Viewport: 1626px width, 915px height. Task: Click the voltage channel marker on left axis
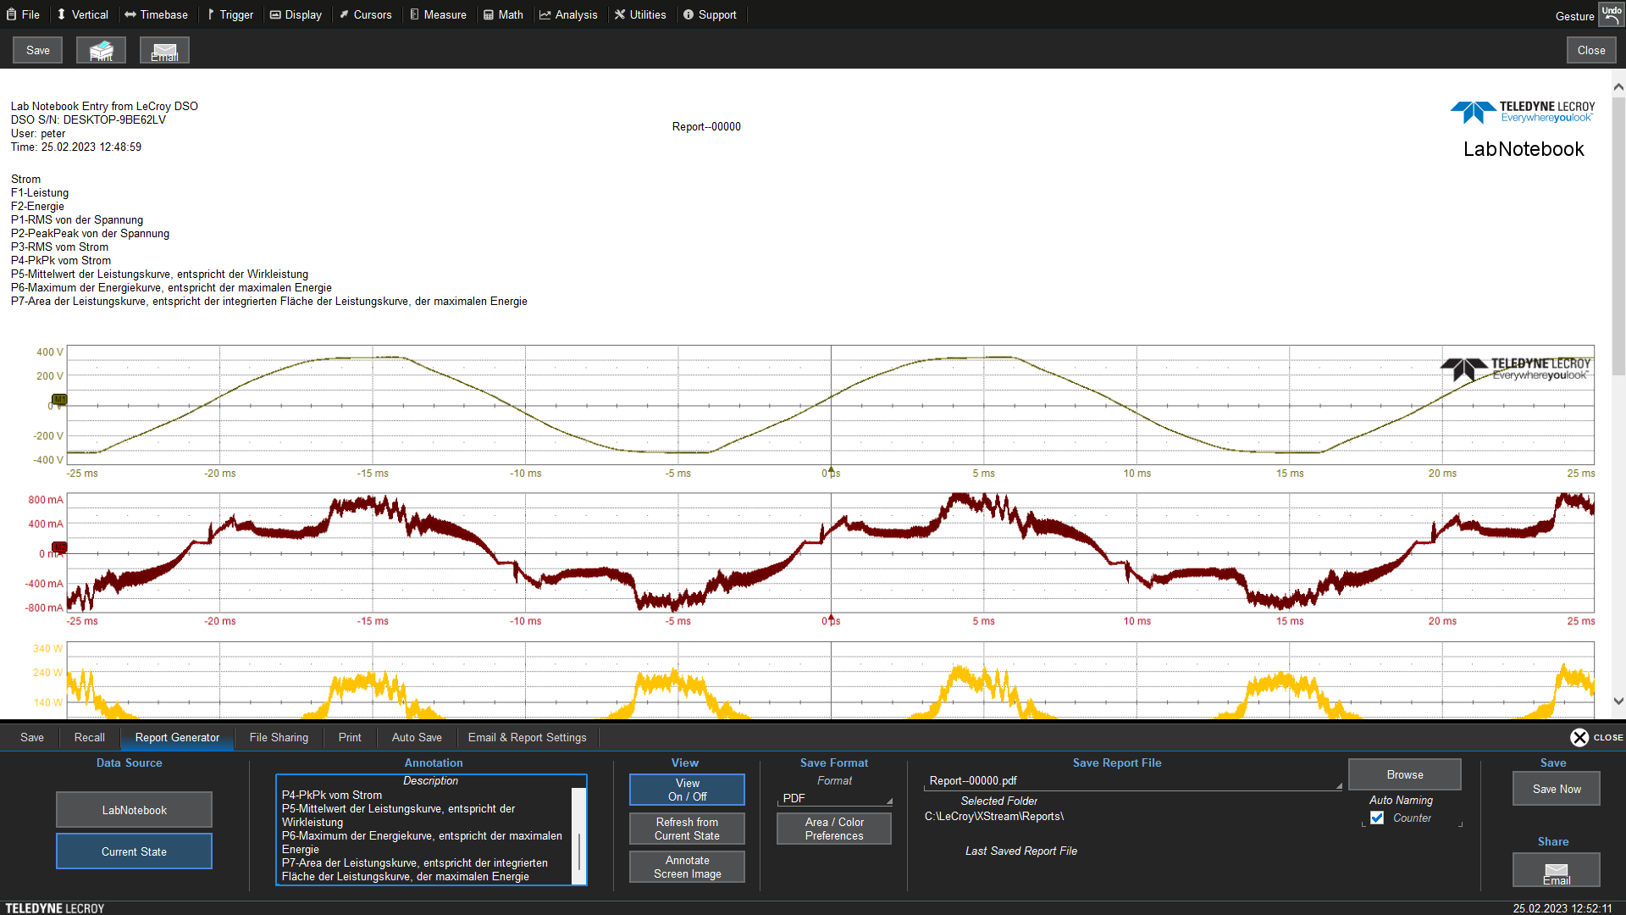click(59, 399)
